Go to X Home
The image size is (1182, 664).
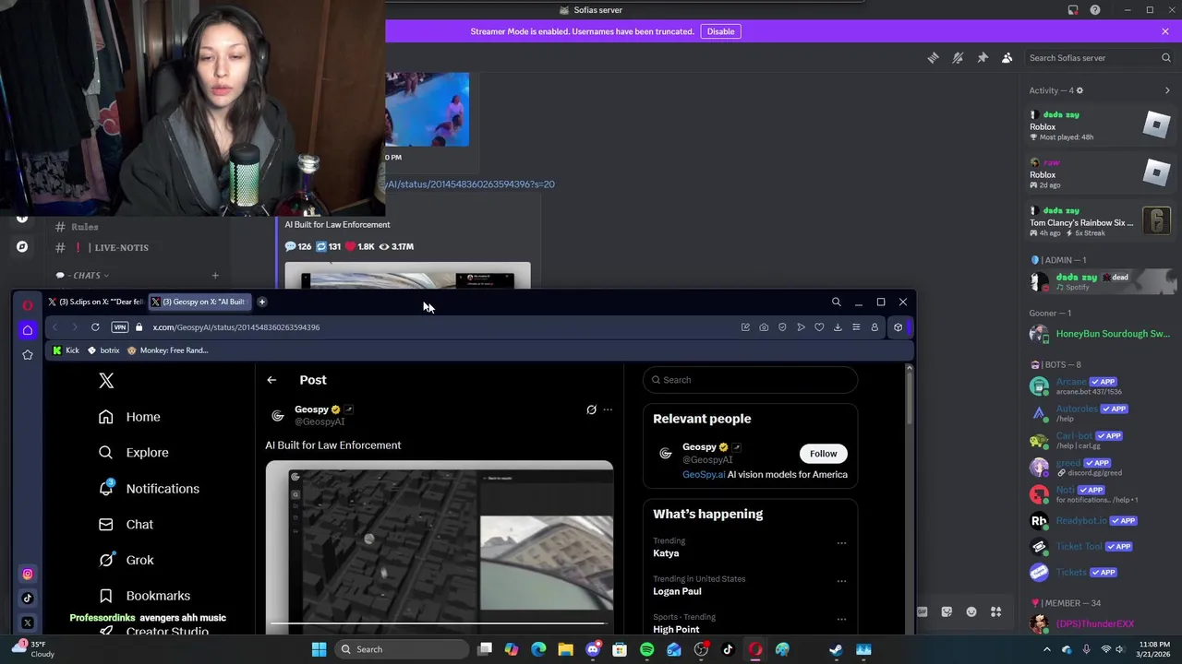[x=129, y=417]
